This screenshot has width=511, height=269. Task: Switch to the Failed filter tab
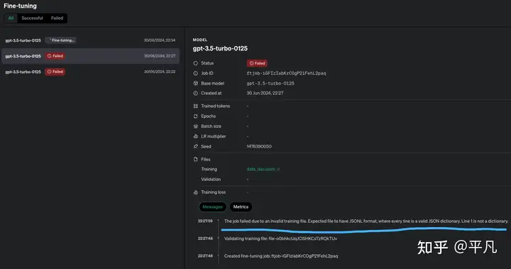(57, 18)
